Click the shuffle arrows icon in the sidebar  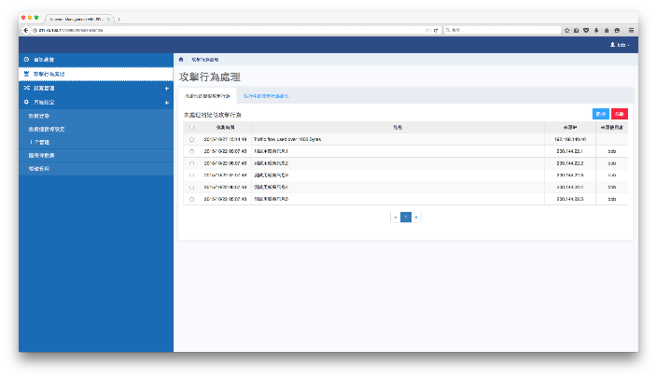point(26,88)
